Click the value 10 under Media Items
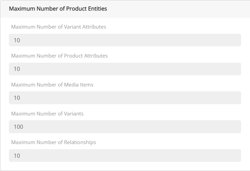The width and height of the screenshot is (250, 171). (17, 98)
